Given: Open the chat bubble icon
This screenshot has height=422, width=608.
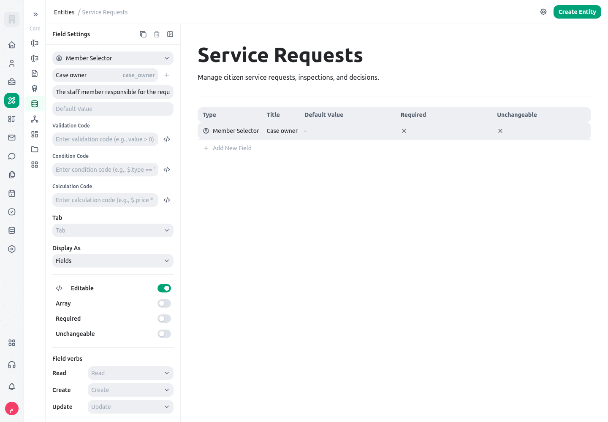Looking at the screenshot, I should (12, 156).
